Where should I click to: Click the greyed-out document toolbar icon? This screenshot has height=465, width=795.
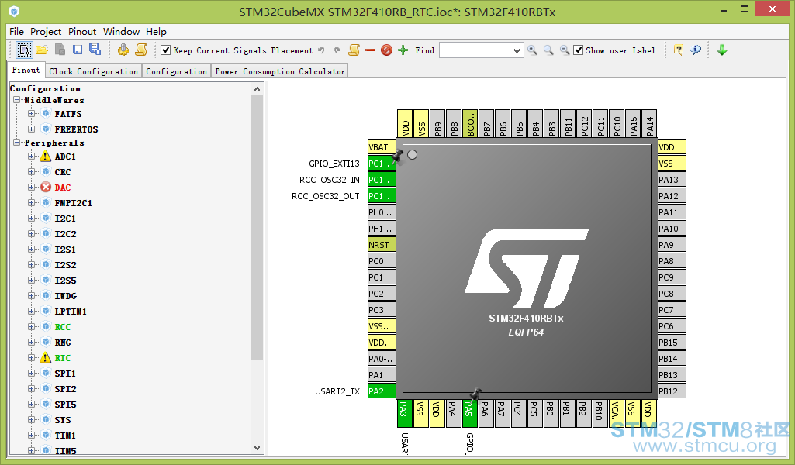coord(60,50)
